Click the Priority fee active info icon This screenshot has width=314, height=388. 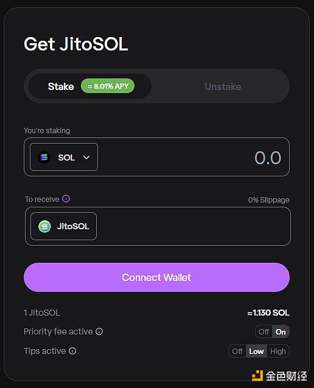click(99, 331)
